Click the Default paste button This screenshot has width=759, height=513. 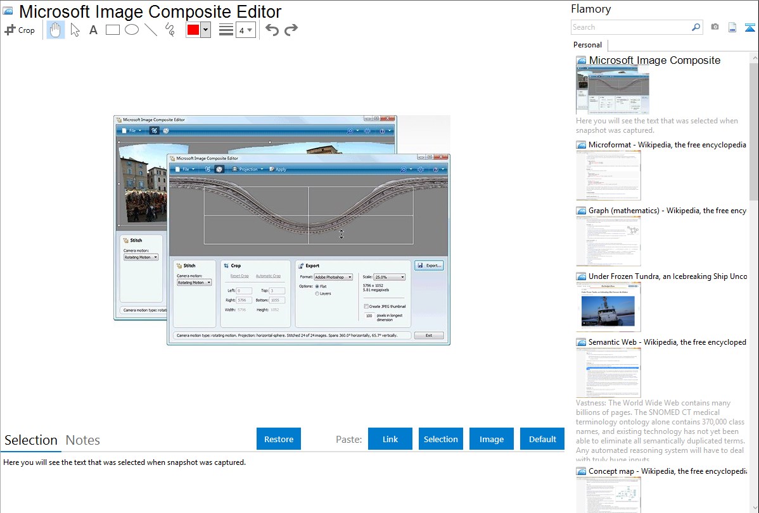tap(542, 439)
